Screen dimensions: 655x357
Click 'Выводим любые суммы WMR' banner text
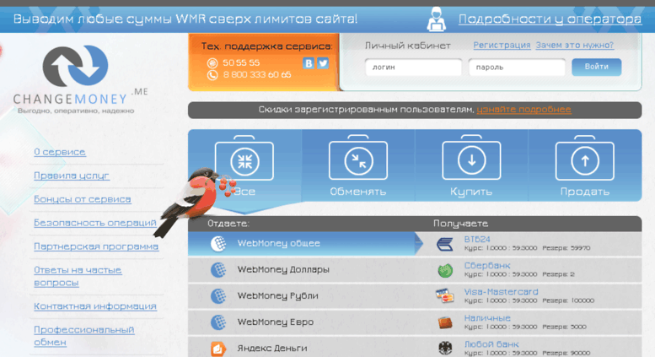coord(185,19)
